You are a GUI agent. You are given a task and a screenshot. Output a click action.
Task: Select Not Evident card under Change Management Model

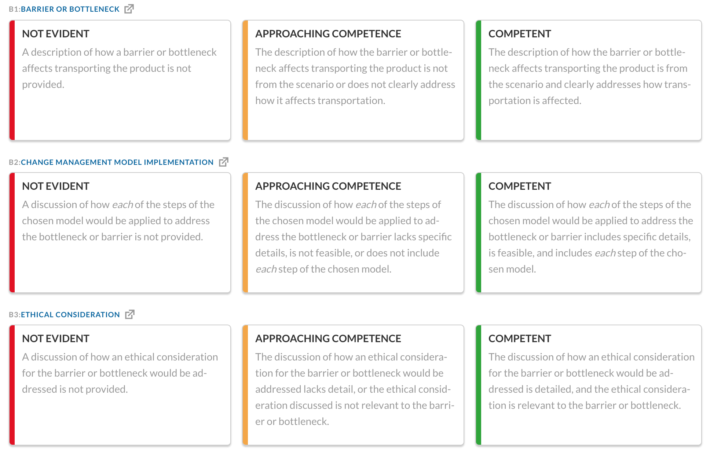(x=120, y=233)
